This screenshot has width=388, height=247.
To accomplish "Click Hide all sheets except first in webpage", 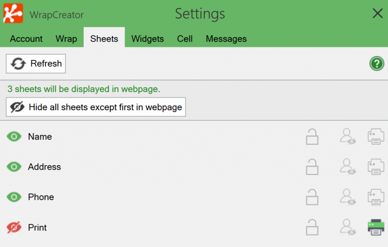I will [x=95, y=107].
